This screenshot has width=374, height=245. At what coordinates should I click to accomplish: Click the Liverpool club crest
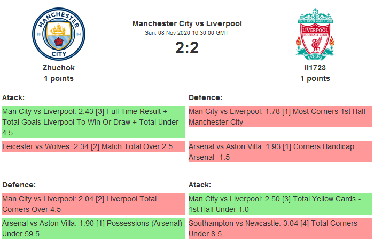[x=315, y=34]
